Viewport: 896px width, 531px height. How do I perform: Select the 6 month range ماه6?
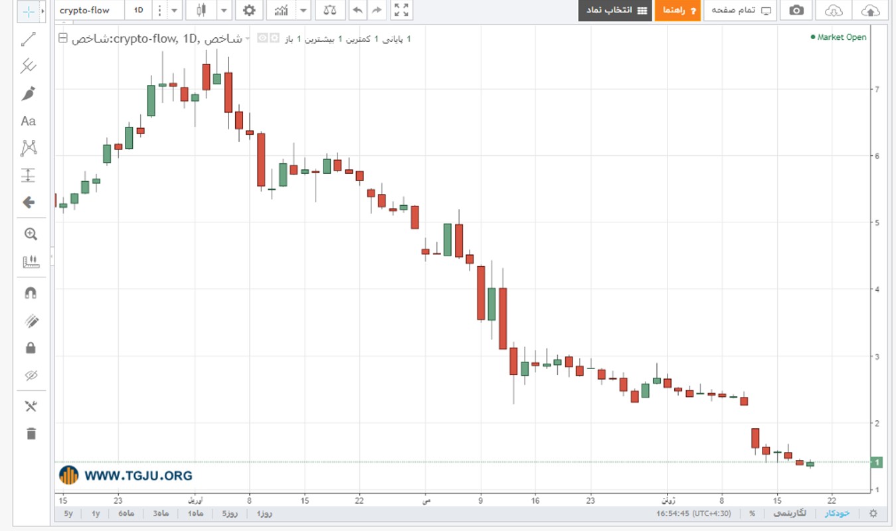126,513
